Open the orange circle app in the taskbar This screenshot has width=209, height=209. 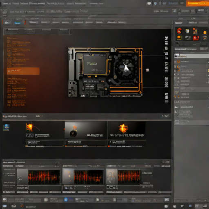tap(22, 206)
